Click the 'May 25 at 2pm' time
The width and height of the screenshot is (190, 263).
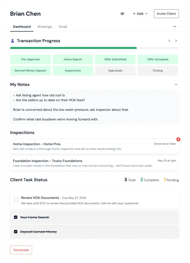pos(167,160)
